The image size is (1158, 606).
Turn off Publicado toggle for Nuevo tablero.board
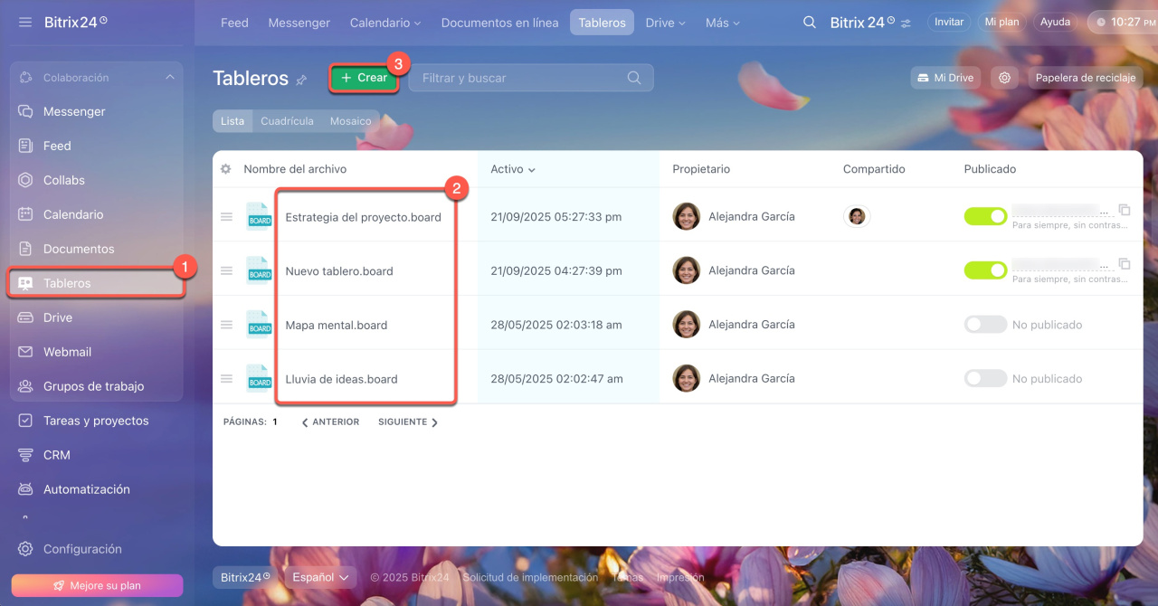[985, 270]
